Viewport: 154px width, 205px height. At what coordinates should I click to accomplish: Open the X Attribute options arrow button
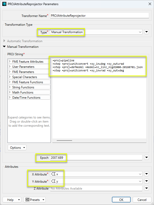click(x=147, y=174)
